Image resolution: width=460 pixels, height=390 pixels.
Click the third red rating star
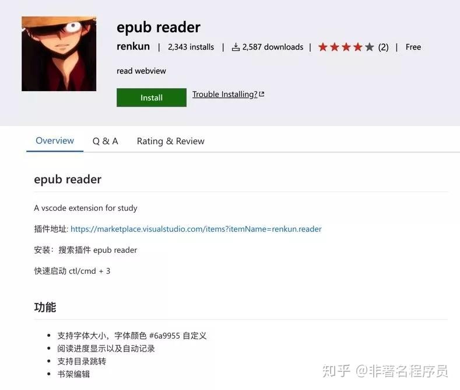346,47
